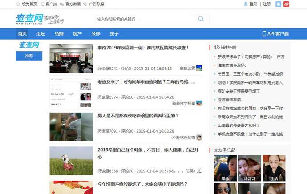Click the house icon beside 设为首页
Screen dimensions: 307x194
coord(18,4)
